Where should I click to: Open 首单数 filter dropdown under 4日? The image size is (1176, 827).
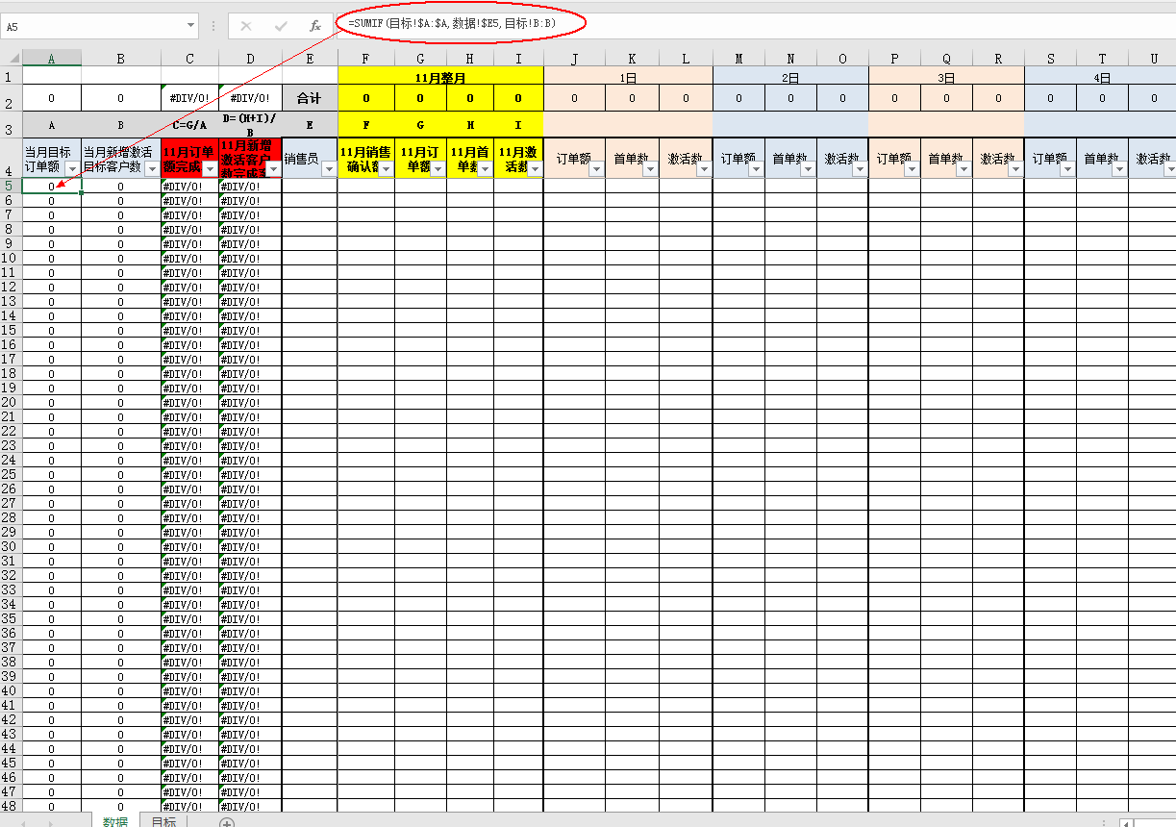tap(1119, 168)
